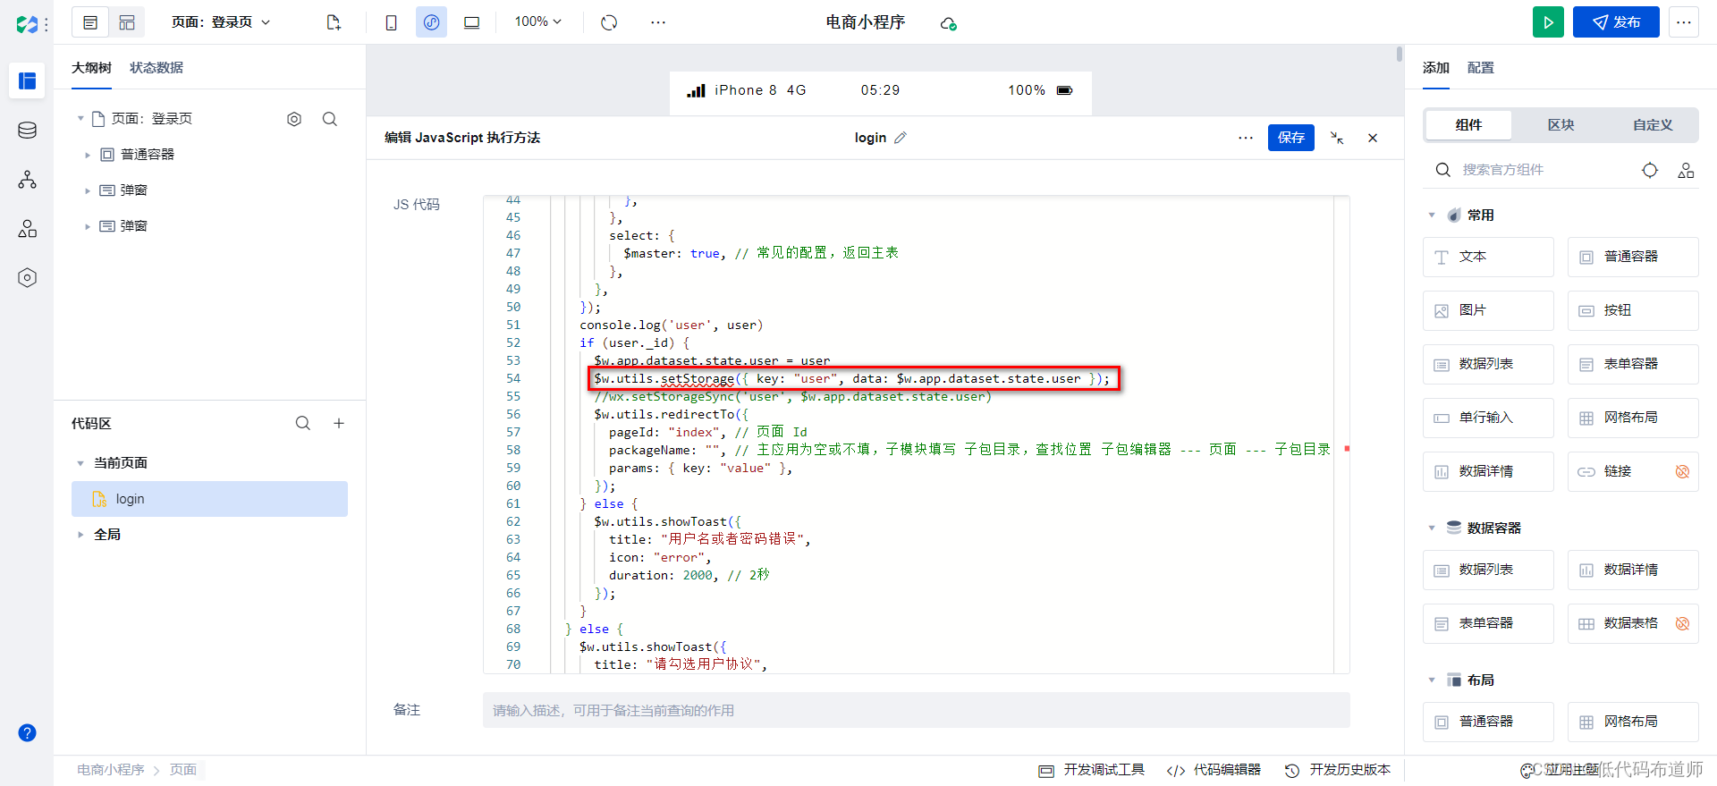Save the JavaScript method with 保存
Image resolution: width=1717 pixels, height=786 pixels.
point(1291,138)
